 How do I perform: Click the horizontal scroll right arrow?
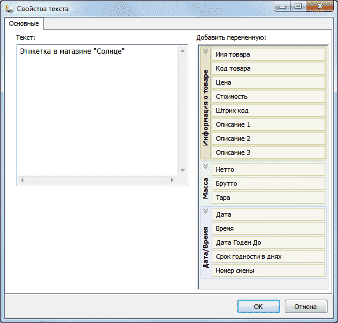point(172,180)
